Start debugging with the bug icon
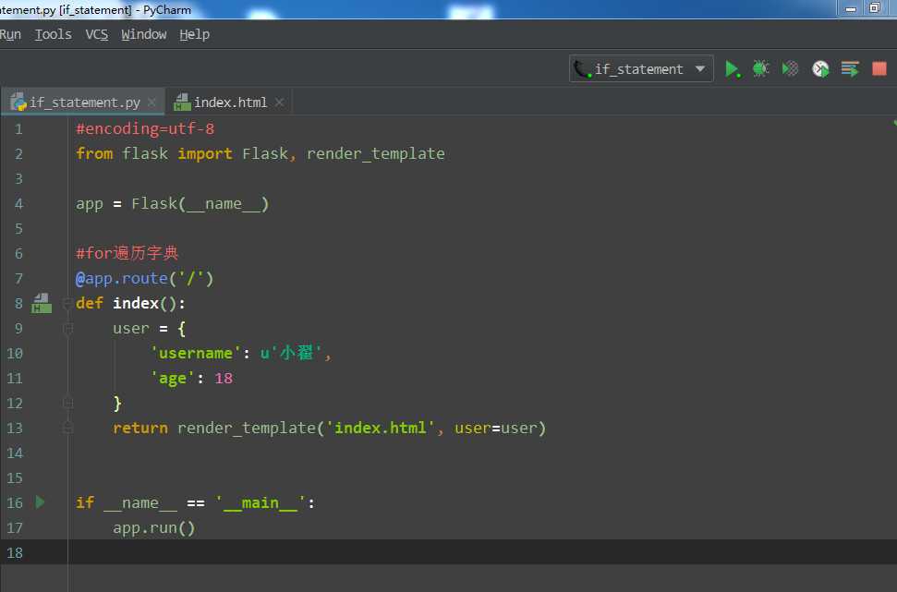 pyautogui.click(x=761, y=69)
